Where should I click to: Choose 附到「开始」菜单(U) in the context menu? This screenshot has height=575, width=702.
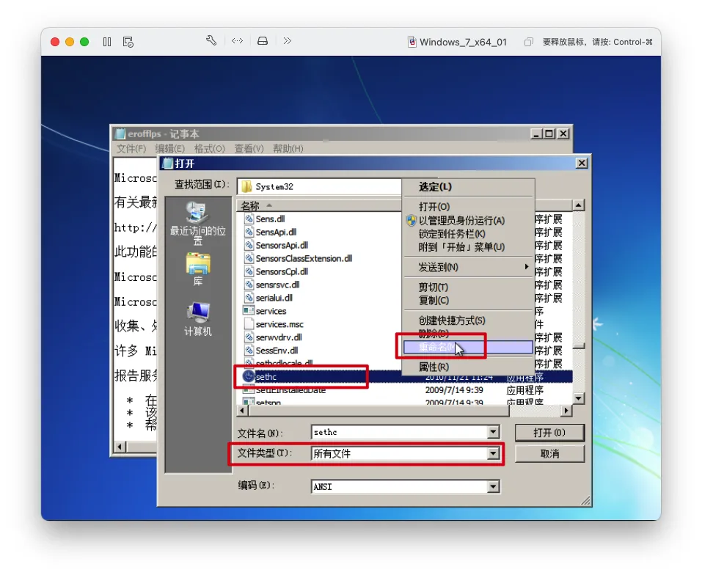[x=468, y=247]
